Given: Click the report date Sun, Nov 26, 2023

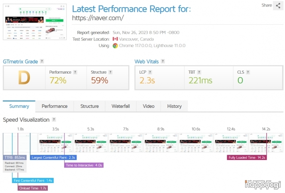Looking at the screenshot, I should 146,33.
